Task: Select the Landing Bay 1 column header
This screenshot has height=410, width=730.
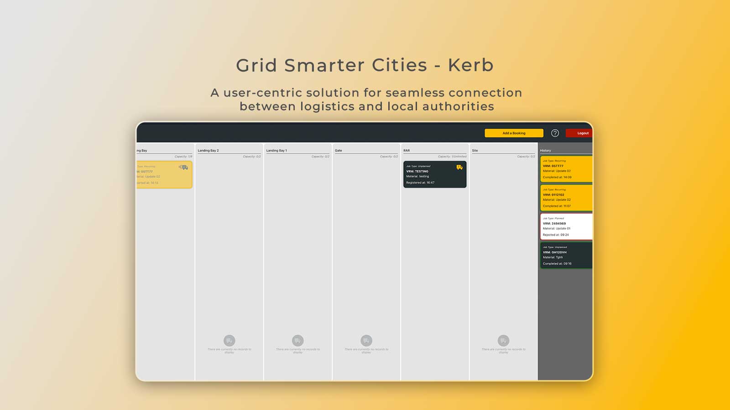Action: pos(277,150)
